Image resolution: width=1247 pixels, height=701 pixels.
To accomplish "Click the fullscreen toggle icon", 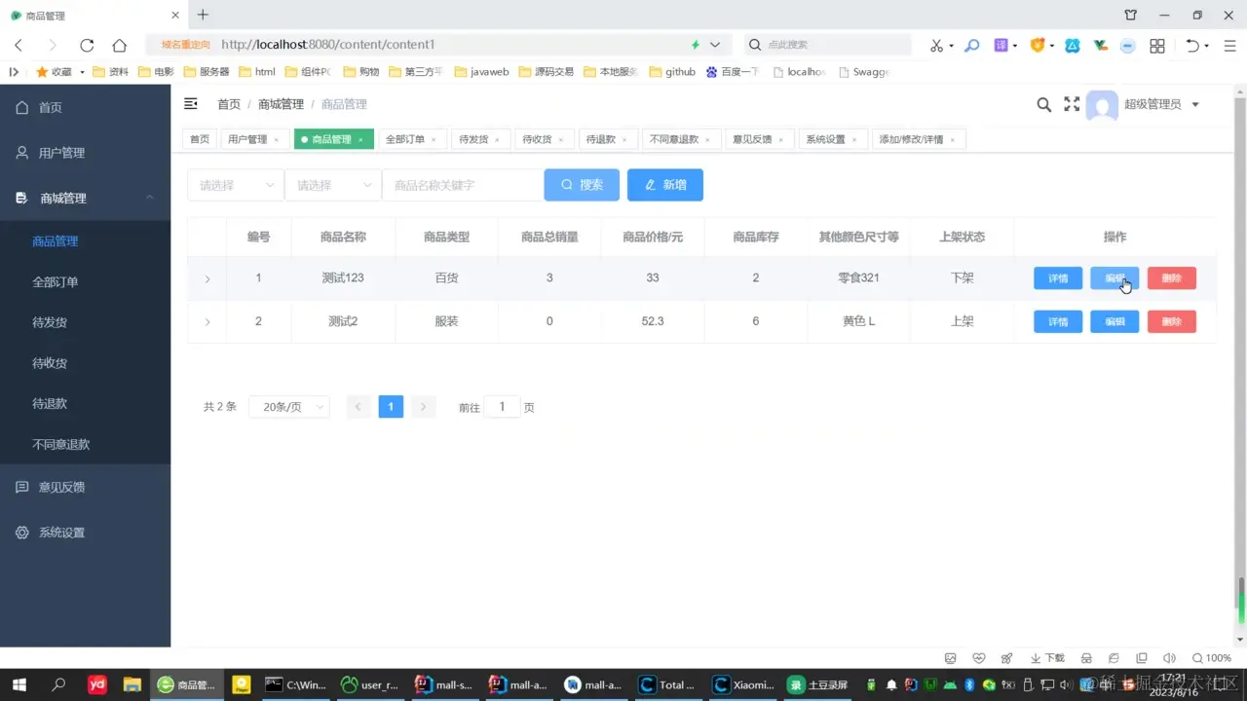I will (1072, 104).
